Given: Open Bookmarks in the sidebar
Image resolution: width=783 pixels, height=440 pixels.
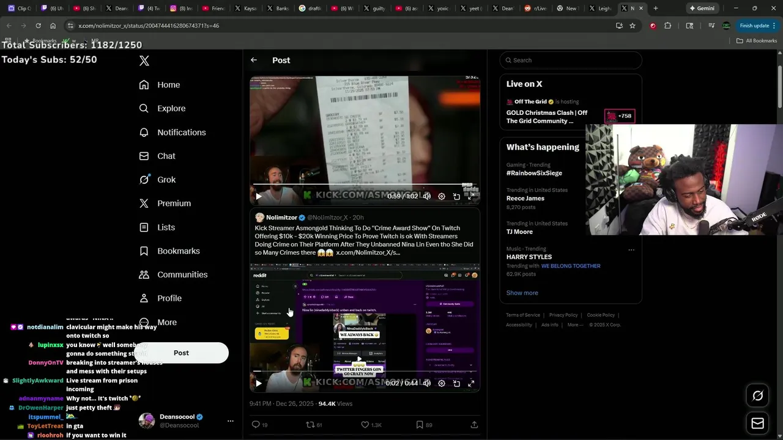Looking at the screenshot, I should (x=169, y=251).
